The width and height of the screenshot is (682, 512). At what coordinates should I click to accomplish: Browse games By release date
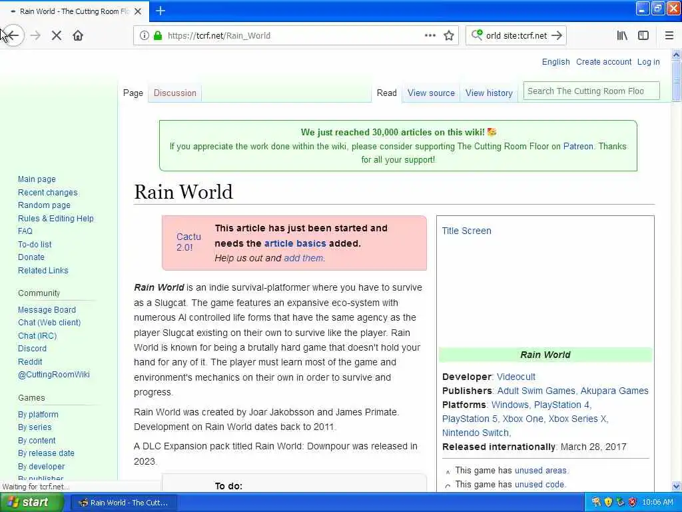pos(46,453)
